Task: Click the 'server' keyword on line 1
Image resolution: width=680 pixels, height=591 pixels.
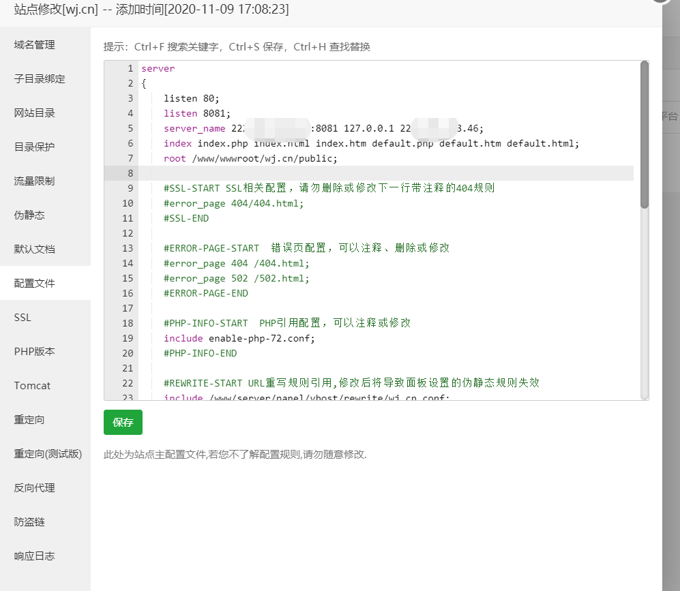Action: click(x=158, y=68)
